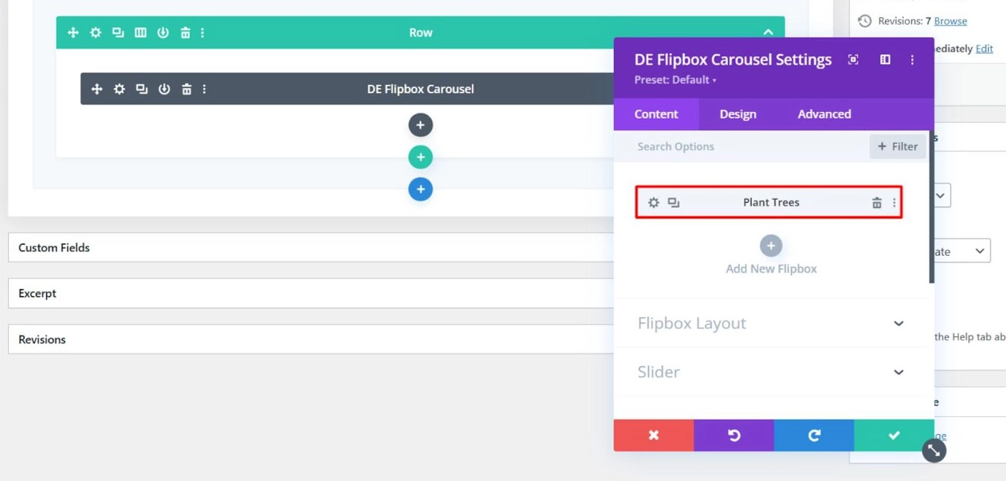
Task: Add New Flipbox plus button
Action: click(771, 246)
